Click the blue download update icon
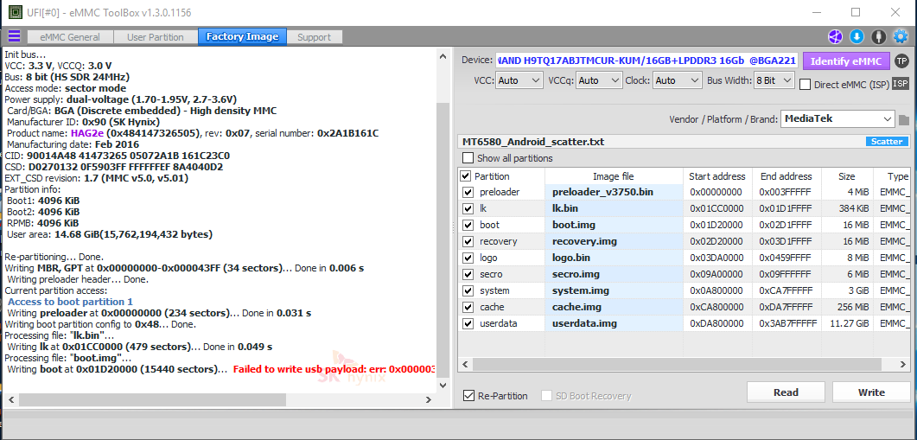The image size is (917, 440). click(857, 37)
